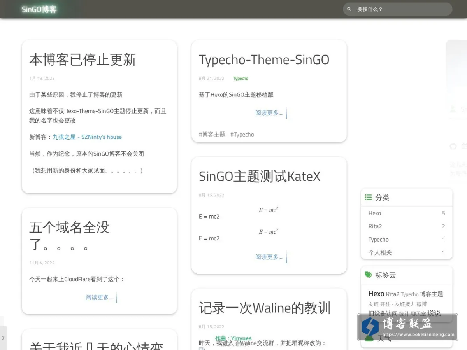
Task: Focus the 要搜什么？ search field
Action: pyautogui.click(x=398, y=9)
